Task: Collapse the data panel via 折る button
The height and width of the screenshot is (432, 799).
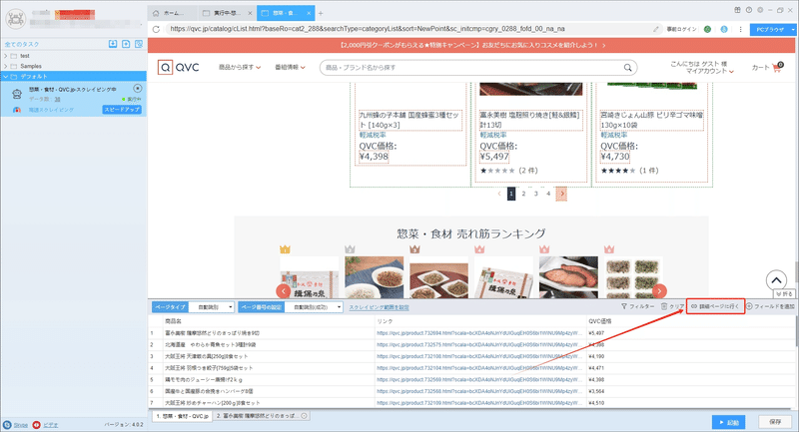Action: pos(784,293)
